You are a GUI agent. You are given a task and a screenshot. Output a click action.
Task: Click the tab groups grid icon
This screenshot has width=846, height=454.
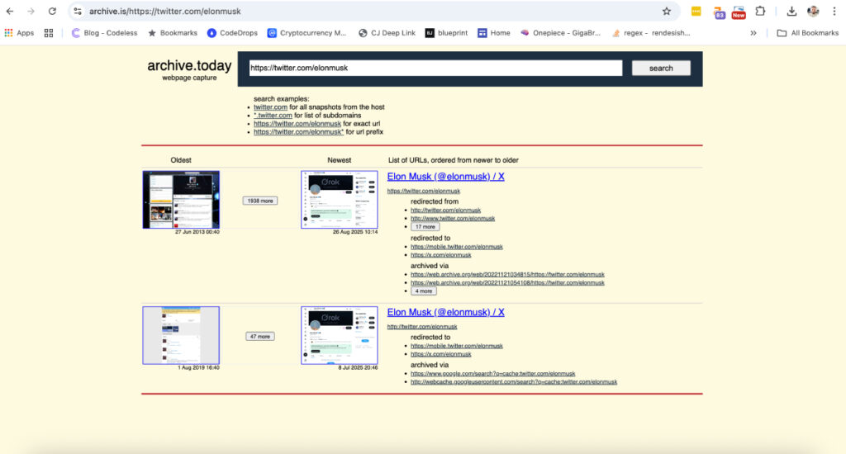(x=49, y=33)
